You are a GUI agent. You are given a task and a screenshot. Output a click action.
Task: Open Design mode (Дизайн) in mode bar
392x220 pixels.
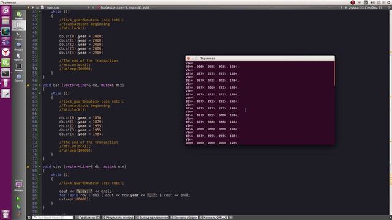click(x=19, y=36)
